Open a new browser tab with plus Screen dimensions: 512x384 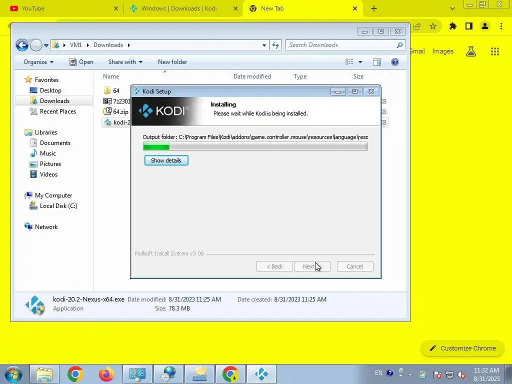tap(374, 8)
